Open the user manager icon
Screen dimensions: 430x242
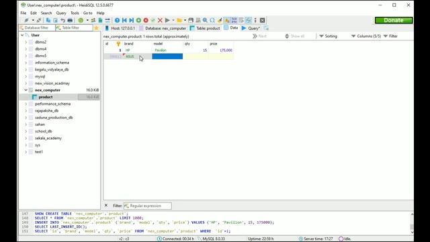tap(93, 20)
